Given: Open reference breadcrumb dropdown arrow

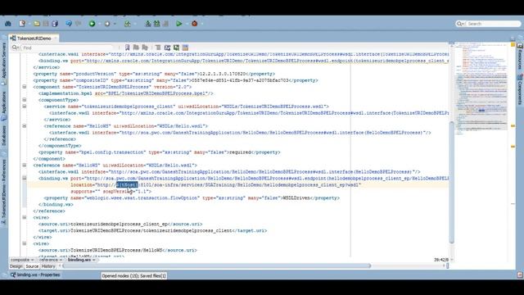Looking at the screenshot, I should tap(61, 260).
